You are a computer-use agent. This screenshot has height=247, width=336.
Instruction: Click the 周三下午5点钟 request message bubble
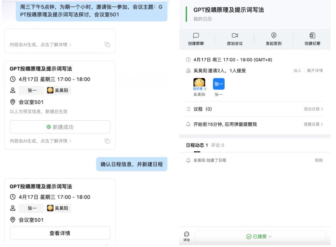click(92, 11)
